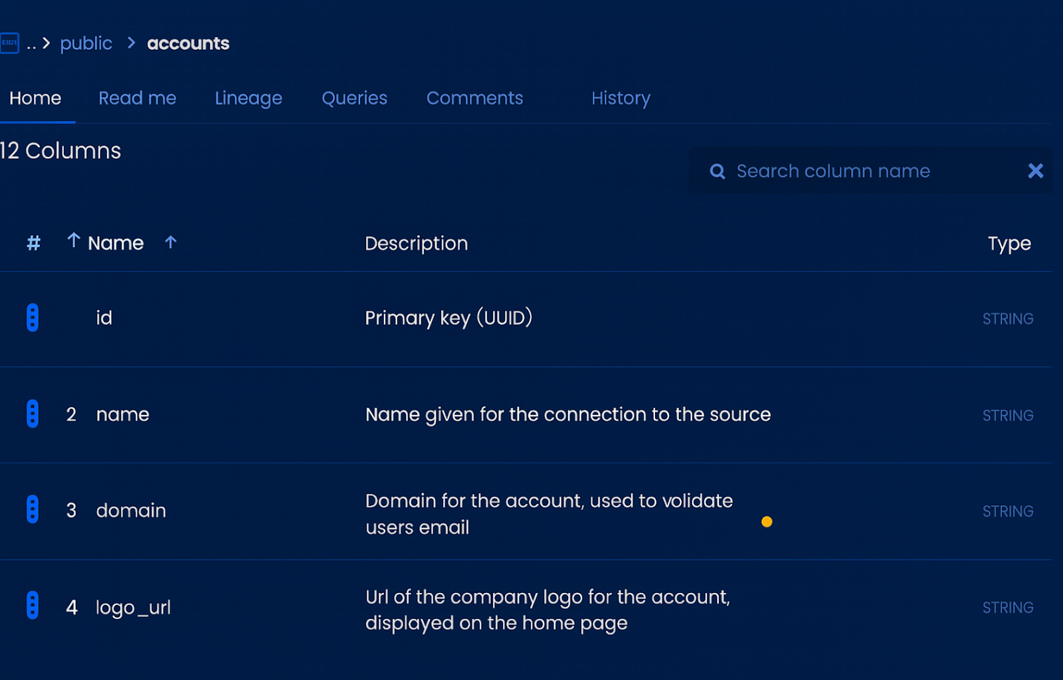Click the drag handle on the domain row
Viewport: 1063px width, 680px height.
[31, 509]
